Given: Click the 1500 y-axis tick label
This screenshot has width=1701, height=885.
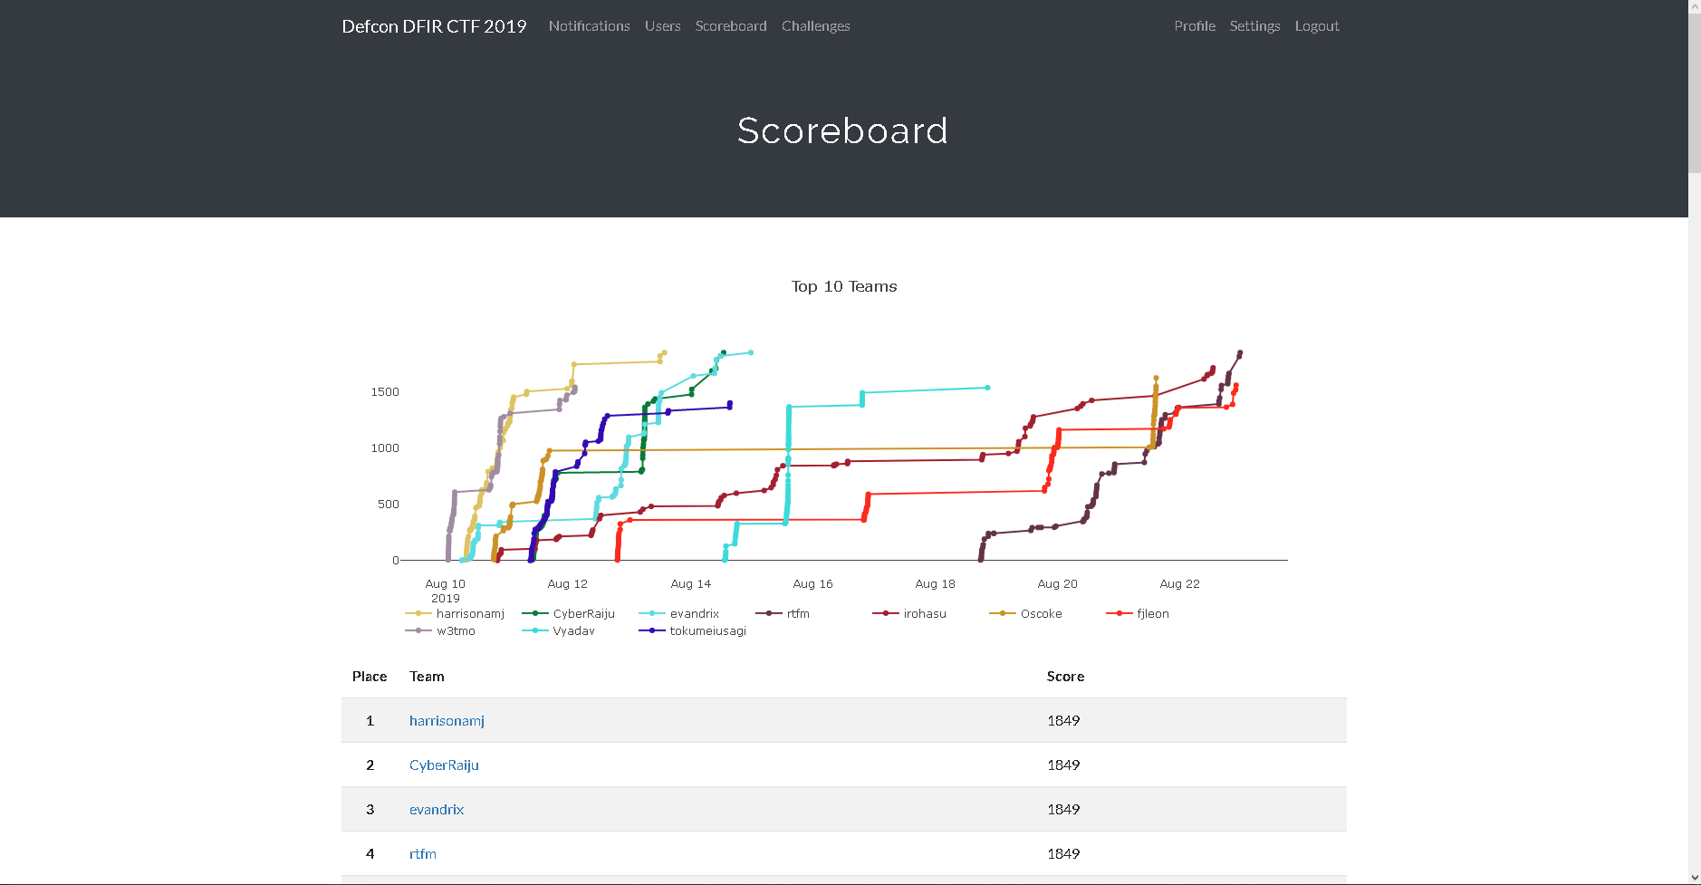Looking at the screenshot, I should pos(385,392).
